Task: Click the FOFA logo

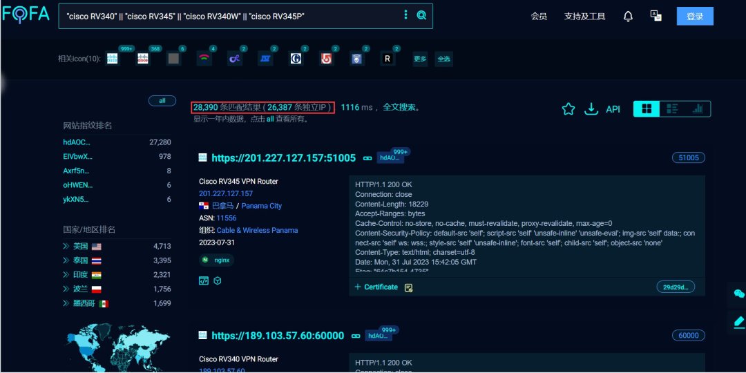Action: pos(26,15)
